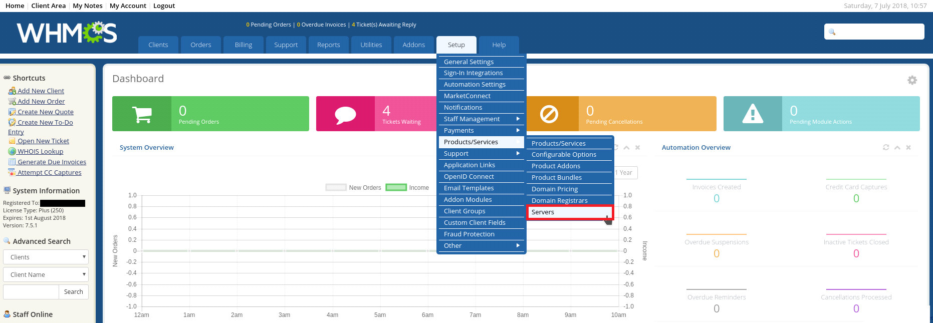Toggle the New Orders chart legend
Screen dimensions: 933x323
tap(353, 188)
